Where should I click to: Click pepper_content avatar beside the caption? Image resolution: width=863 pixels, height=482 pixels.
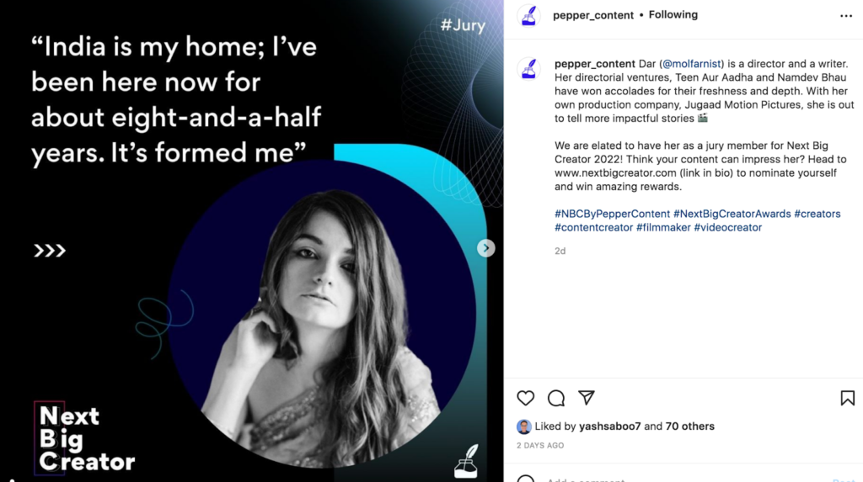528,69
